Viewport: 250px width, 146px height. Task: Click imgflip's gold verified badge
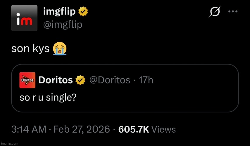pos(83,12)
